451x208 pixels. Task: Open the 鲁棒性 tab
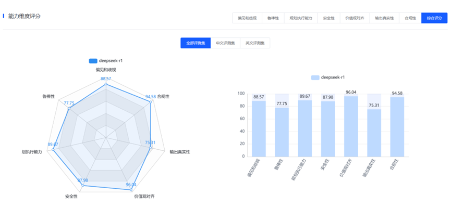(x=273, y=18)
